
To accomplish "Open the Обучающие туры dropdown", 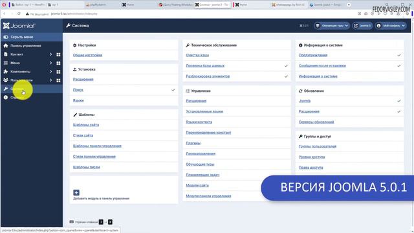I will [332, 26].
